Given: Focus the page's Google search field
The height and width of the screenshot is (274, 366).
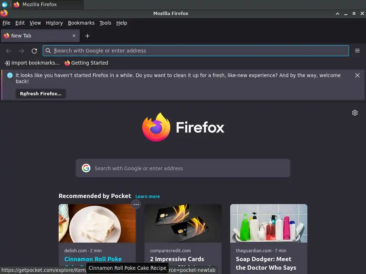Looking at the screenshot, I should (183, 168).
